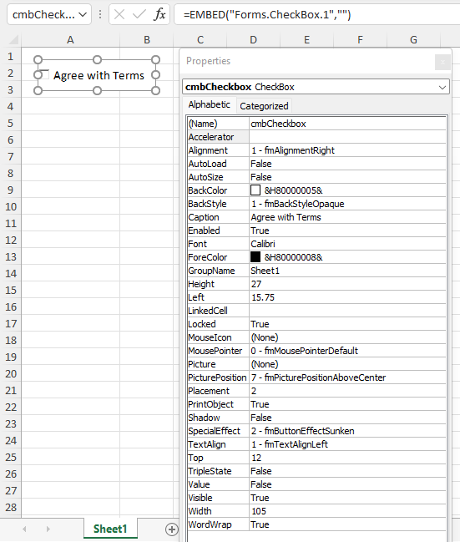Click the Select All corner triangle

13,40
